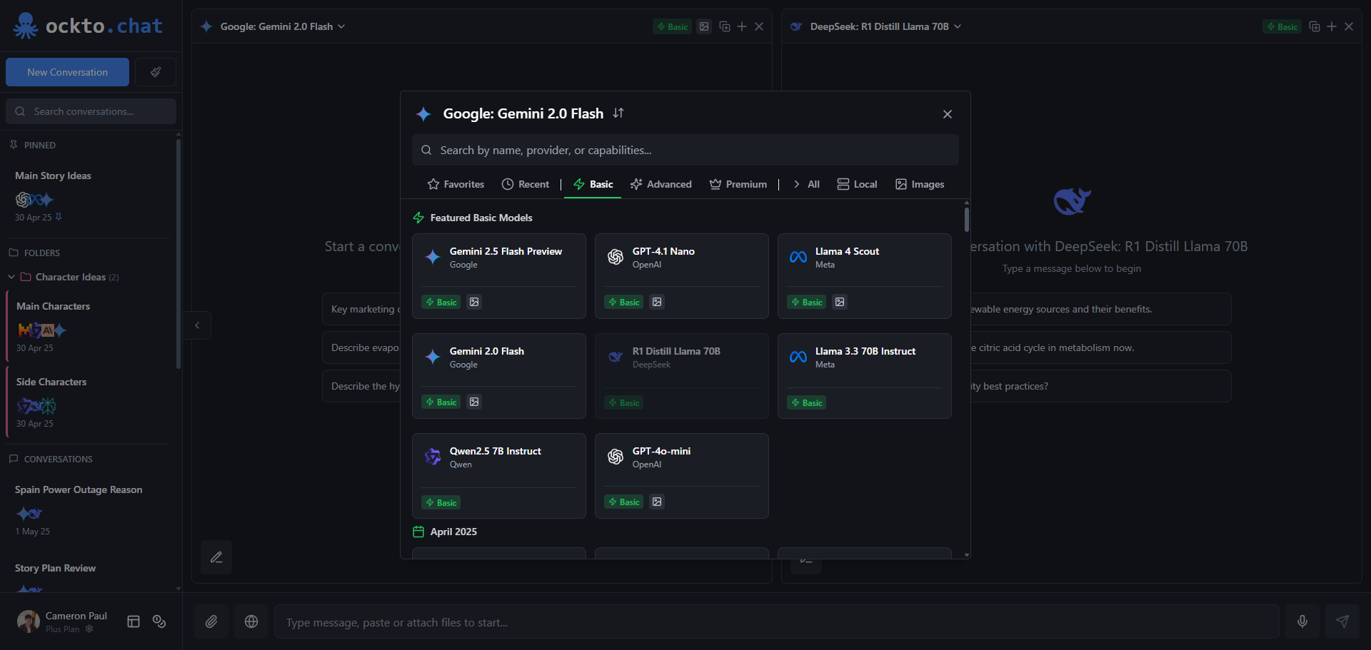Switch to the Advanced tab
Screen dimensions: 1371x650
coord(661,184)
